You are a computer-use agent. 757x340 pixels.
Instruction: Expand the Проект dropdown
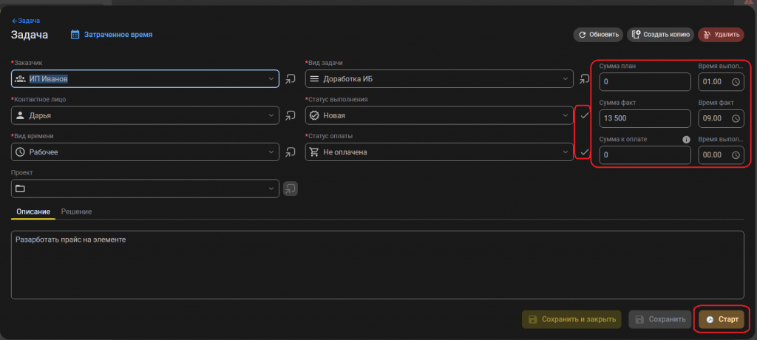[x=271, y=188]
